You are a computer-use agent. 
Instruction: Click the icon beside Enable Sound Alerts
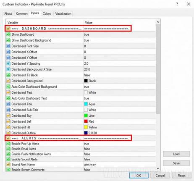pos(8,159)
